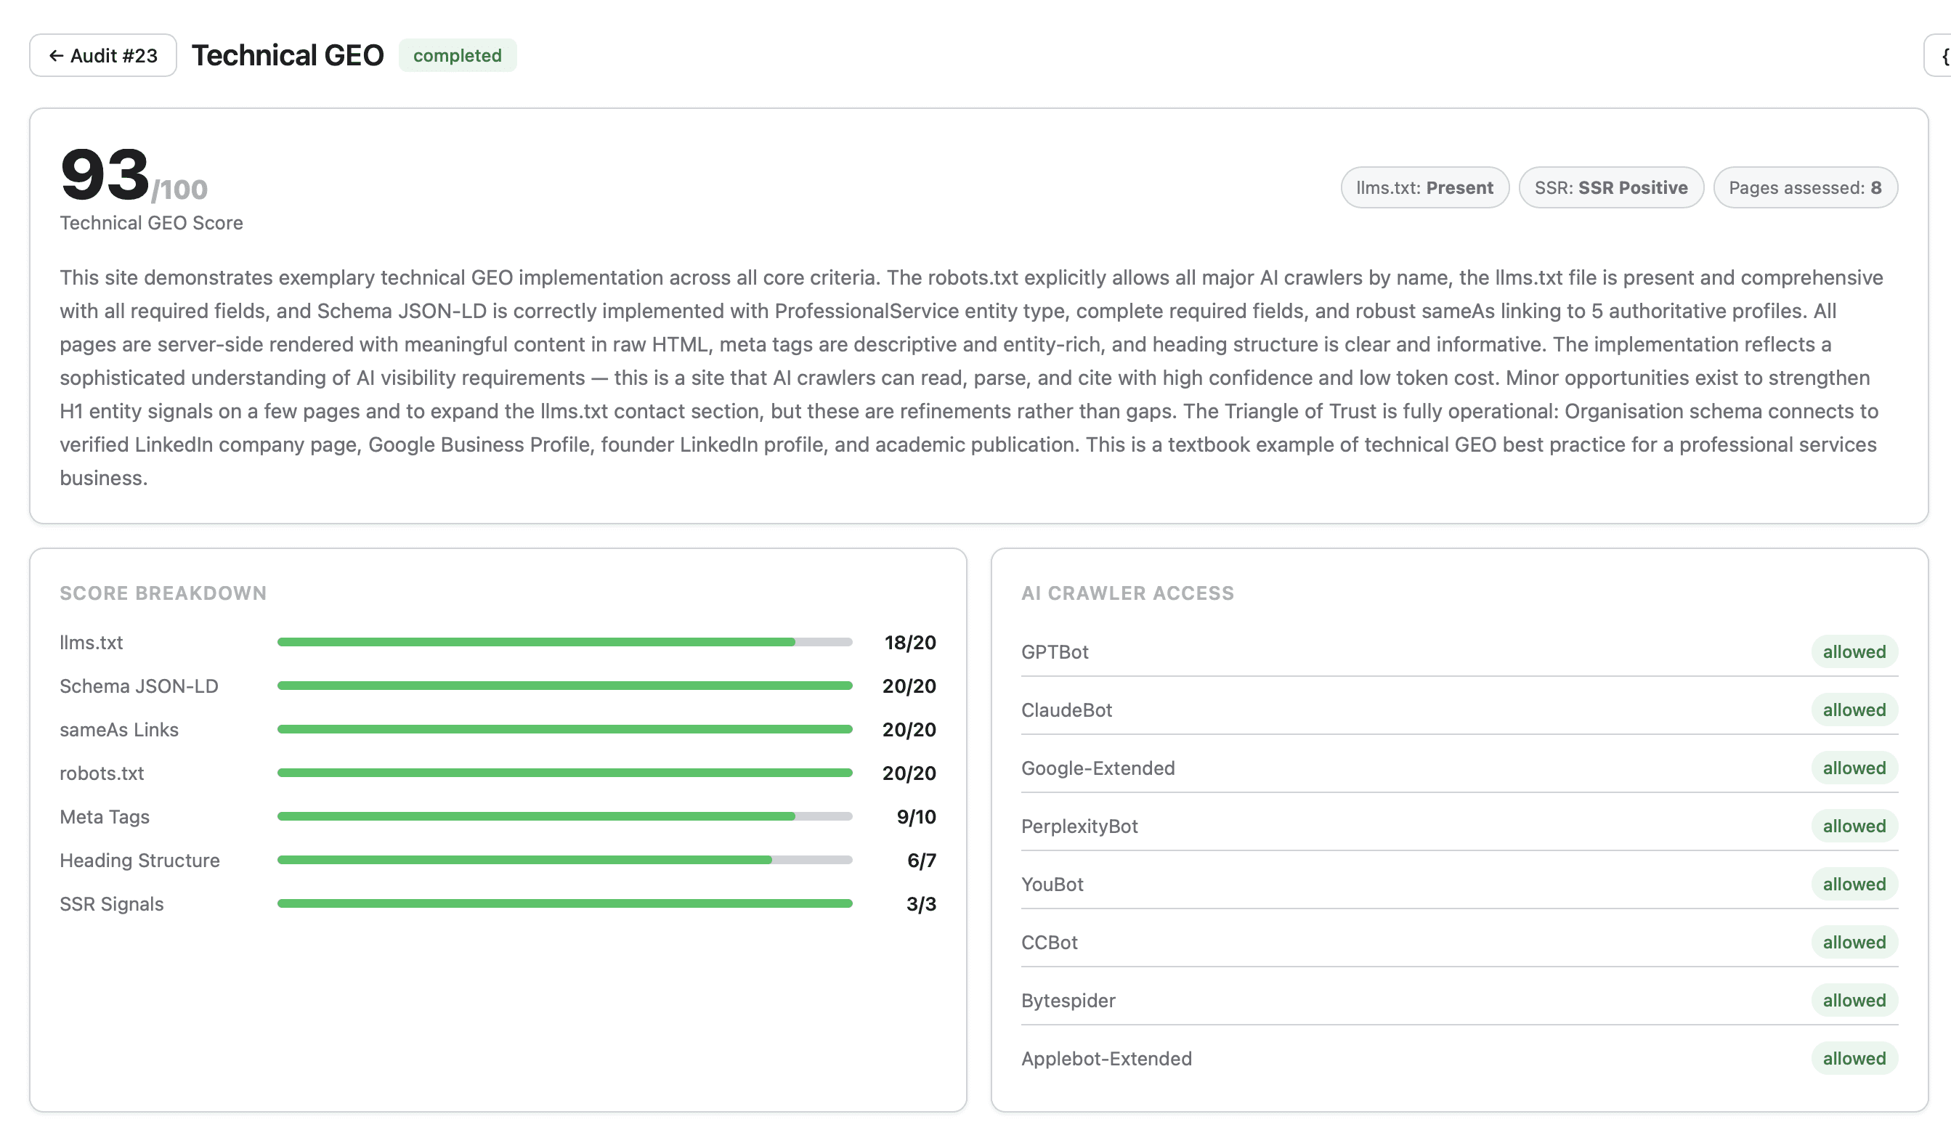Click the llms.txt Present pill
The width and height of the screenshot is (1951, 1130).
coord(1424,188)
